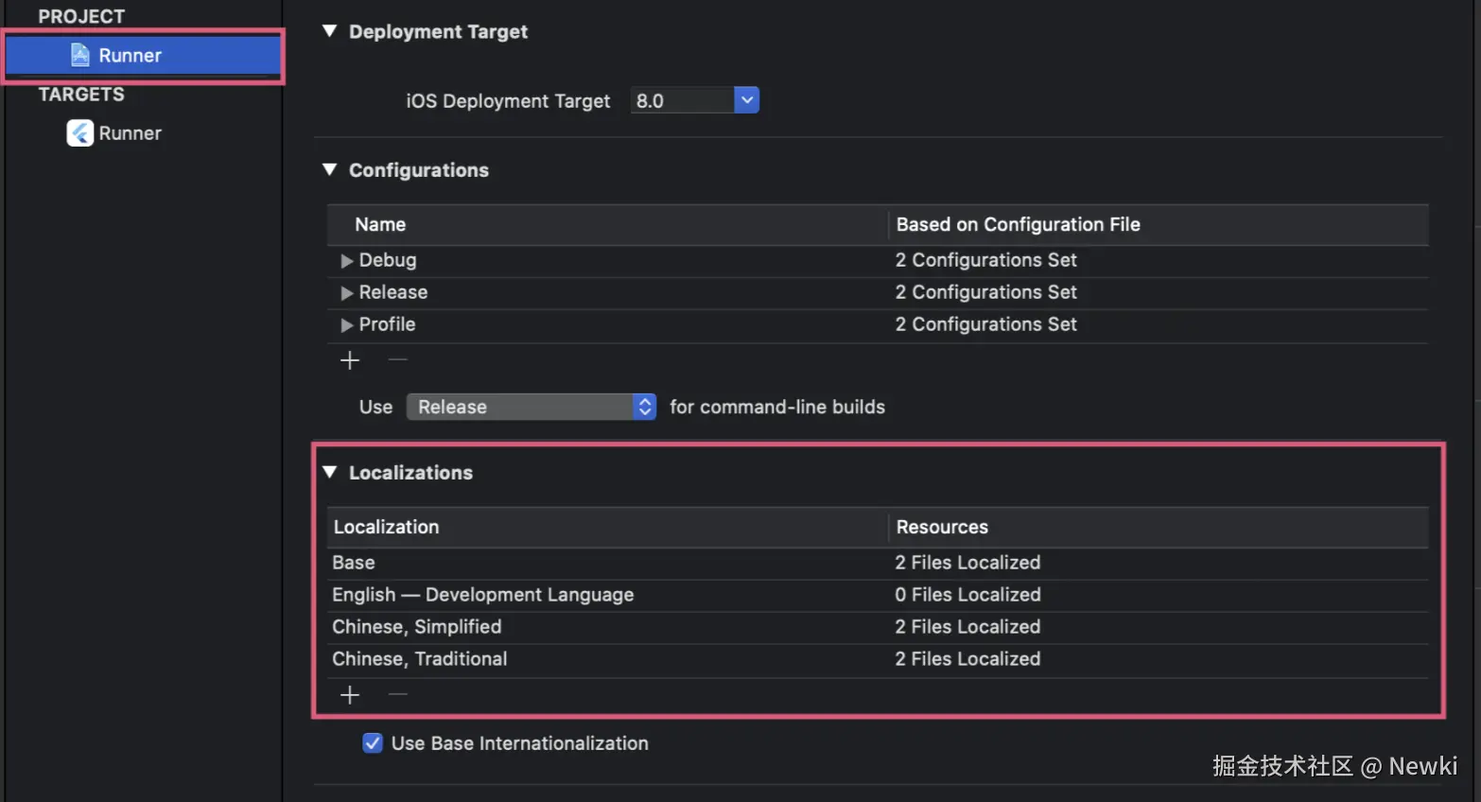Image resolution: width=1481 pixels, height=802 pixels.
Task: Toggle Use Base Internationalization checkbox
Action: click(373, 743)
